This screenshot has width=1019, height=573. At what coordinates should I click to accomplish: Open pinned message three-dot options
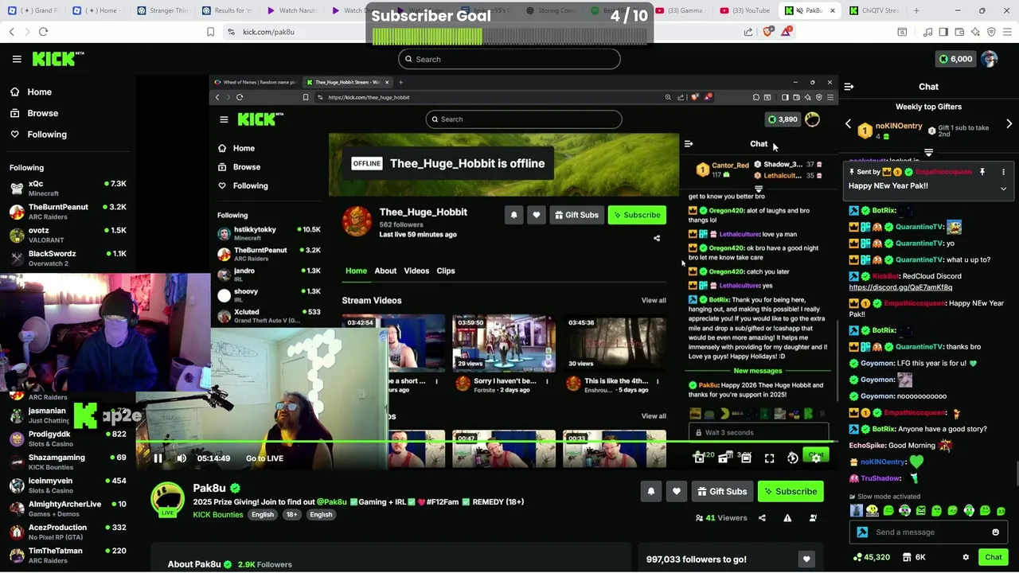tap(1003, 172)
